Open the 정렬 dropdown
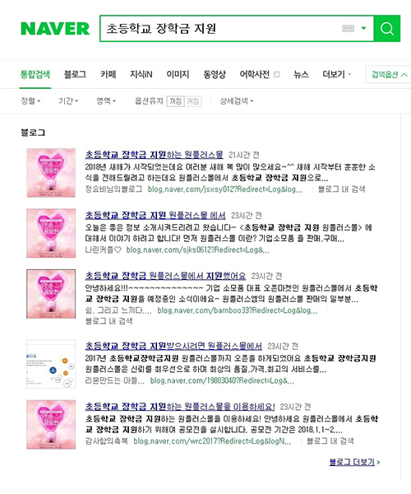The image size is (411, 494). (30, 100)
